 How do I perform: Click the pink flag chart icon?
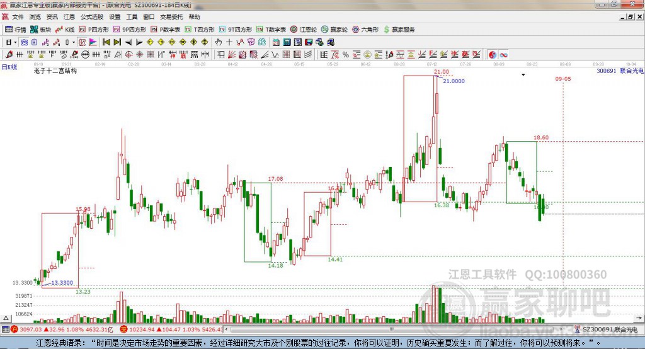click(x=93, y=42)
